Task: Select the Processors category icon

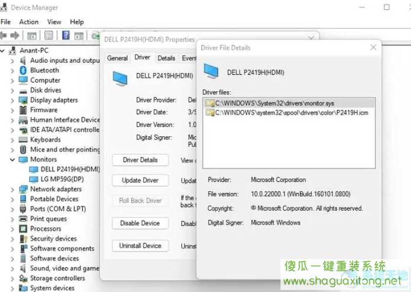Action: [x=23, y=229]
